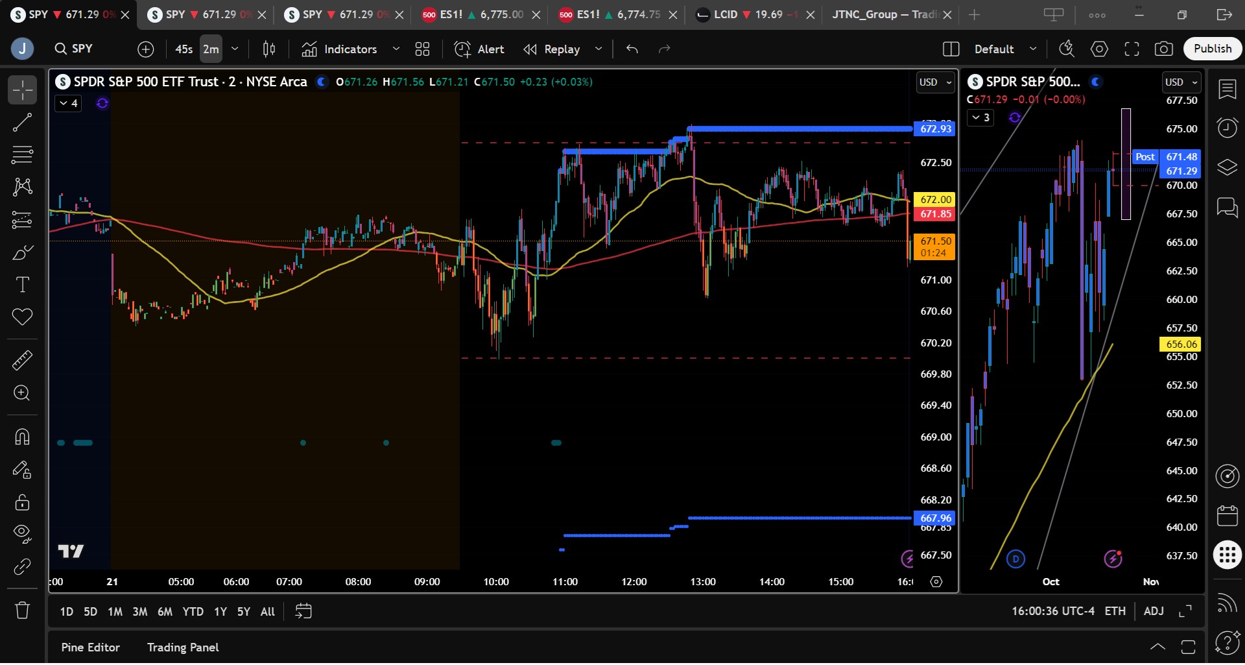Open the chart patterns tool
1245x665 pixels.
coord(22,187)
